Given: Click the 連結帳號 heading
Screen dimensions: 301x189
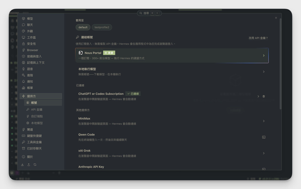Looking at the screenshot, I should tap(87, 37).
